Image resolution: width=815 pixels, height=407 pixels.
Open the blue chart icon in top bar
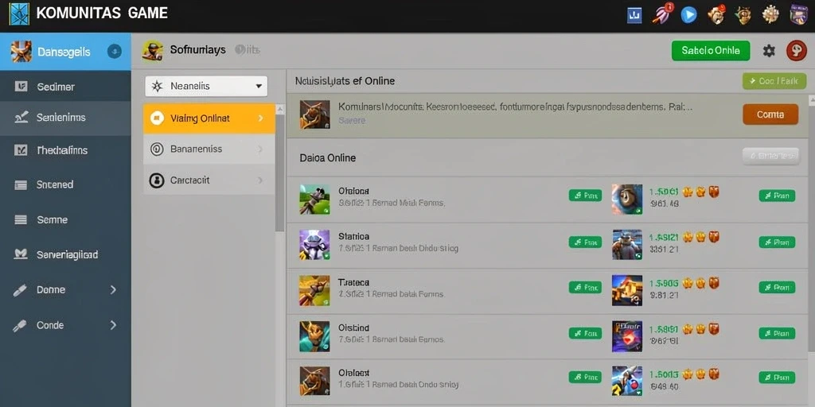coord(634,15)
